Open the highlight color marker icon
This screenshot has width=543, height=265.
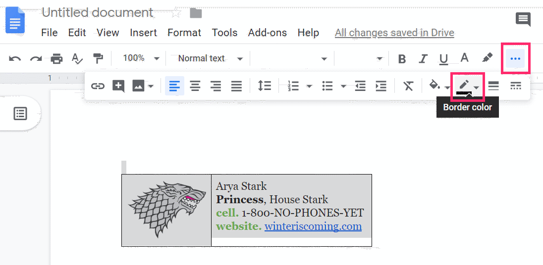click(487, 58)
